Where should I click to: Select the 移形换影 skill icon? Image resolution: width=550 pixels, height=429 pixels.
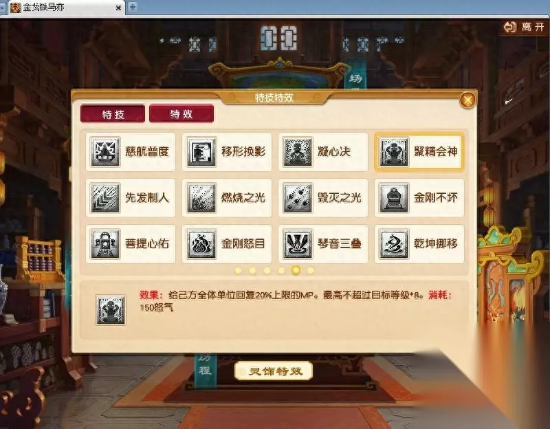(x=201, y=152)
